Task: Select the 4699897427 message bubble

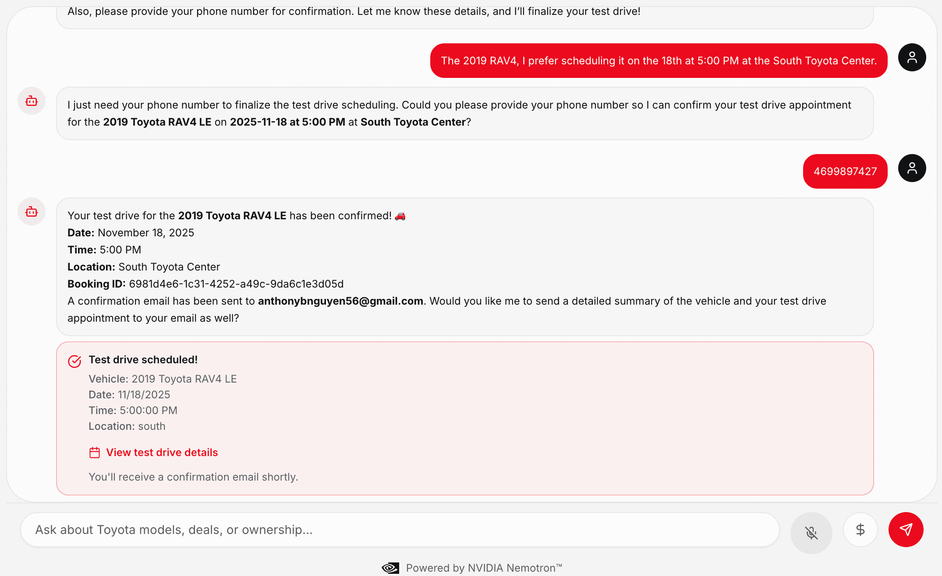Action: coord(845,171)
